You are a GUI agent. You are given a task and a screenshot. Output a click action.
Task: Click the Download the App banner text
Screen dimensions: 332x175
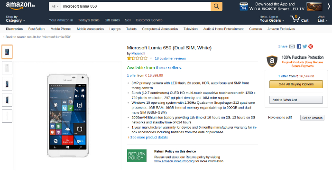pos(277,6)
